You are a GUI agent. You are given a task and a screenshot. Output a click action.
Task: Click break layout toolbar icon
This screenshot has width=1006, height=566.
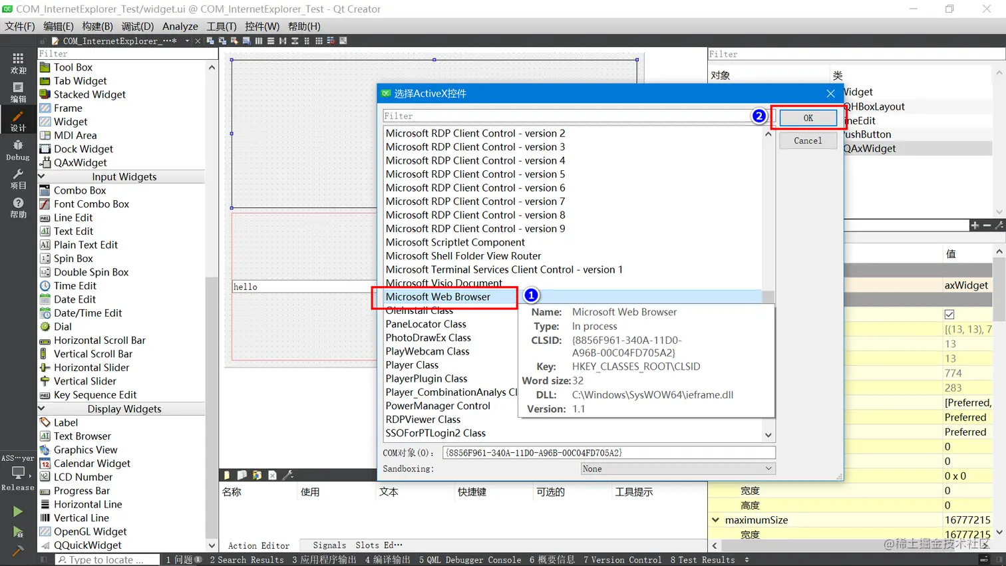(x=331, y=41)
